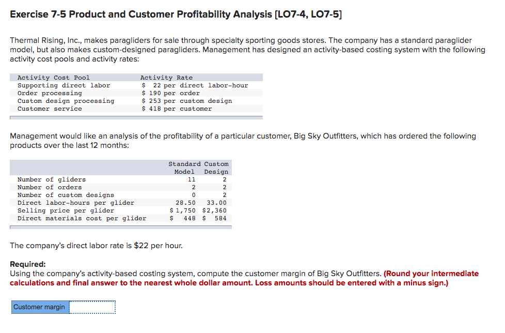Click the 'Required:' heading
Image resolution: width=505 pixels, height=333 pixels.
[x=28, y=264]
